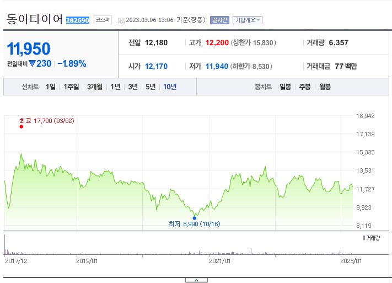This screenshot has width=392, height=283.
Task: Click the 하한가 8,530 text
Action: click(x=251, y=66)
